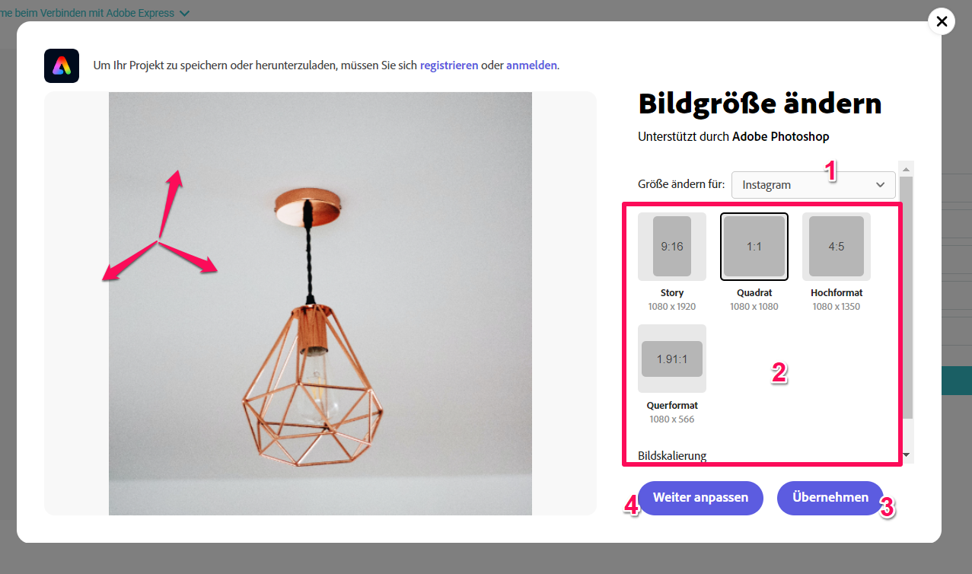The image size is (972, 574).
Task: Click the Weiter anpassen button
Action: click(700, 498)
